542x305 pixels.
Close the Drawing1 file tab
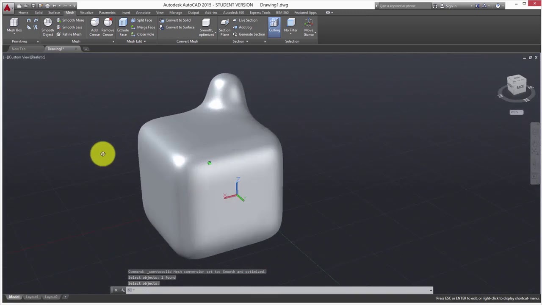(76, 49)
